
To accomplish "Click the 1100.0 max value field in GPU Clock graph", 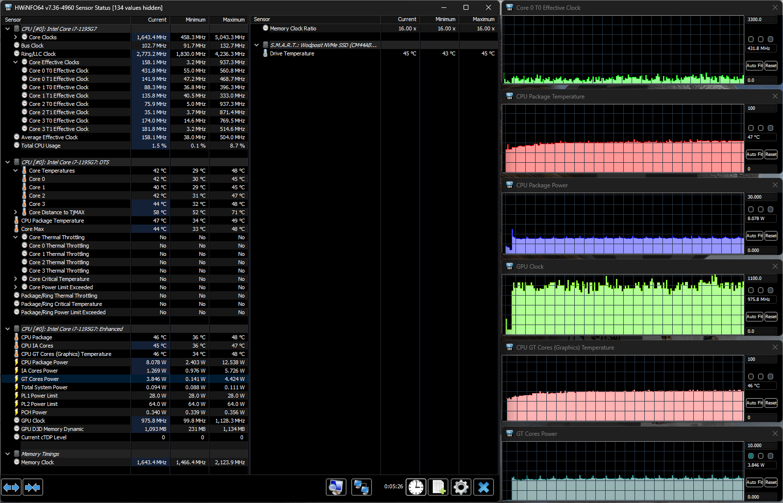I will [x=761, y=278].
